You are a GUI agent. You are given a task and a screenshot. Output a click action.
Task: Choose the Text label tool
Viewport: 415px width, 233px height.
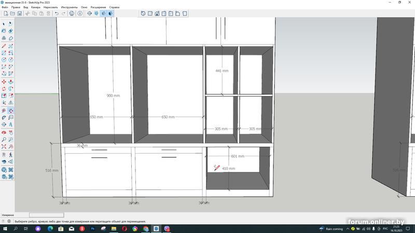click(10, 118)
